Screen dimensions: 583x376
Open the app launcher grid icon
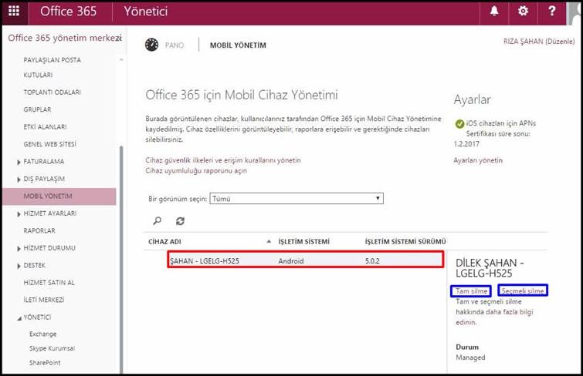14,11
